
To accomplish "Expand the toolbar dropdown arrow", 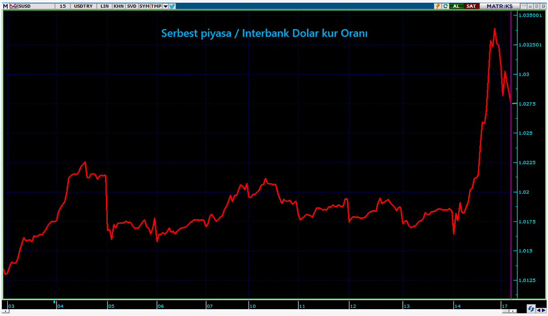I will click(x=165, y=6).
